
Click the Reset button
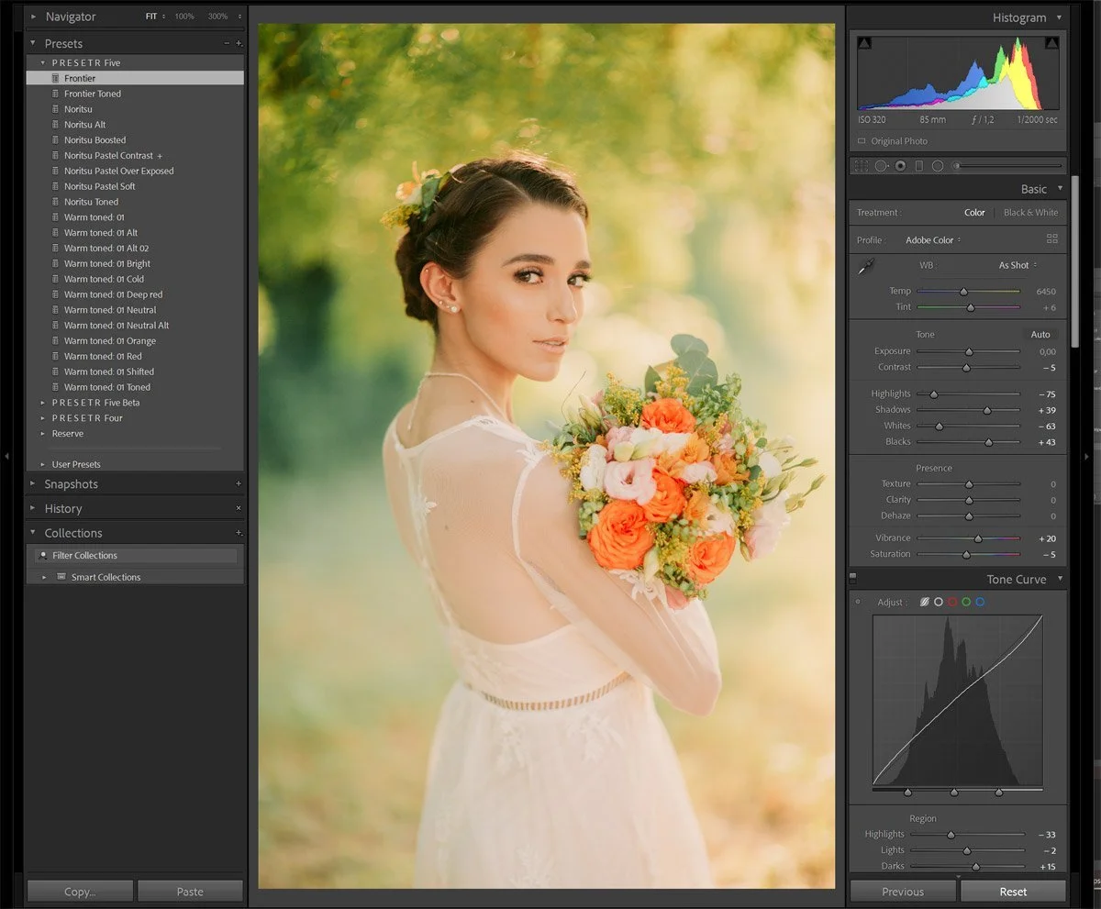[x=1013, y=891]
